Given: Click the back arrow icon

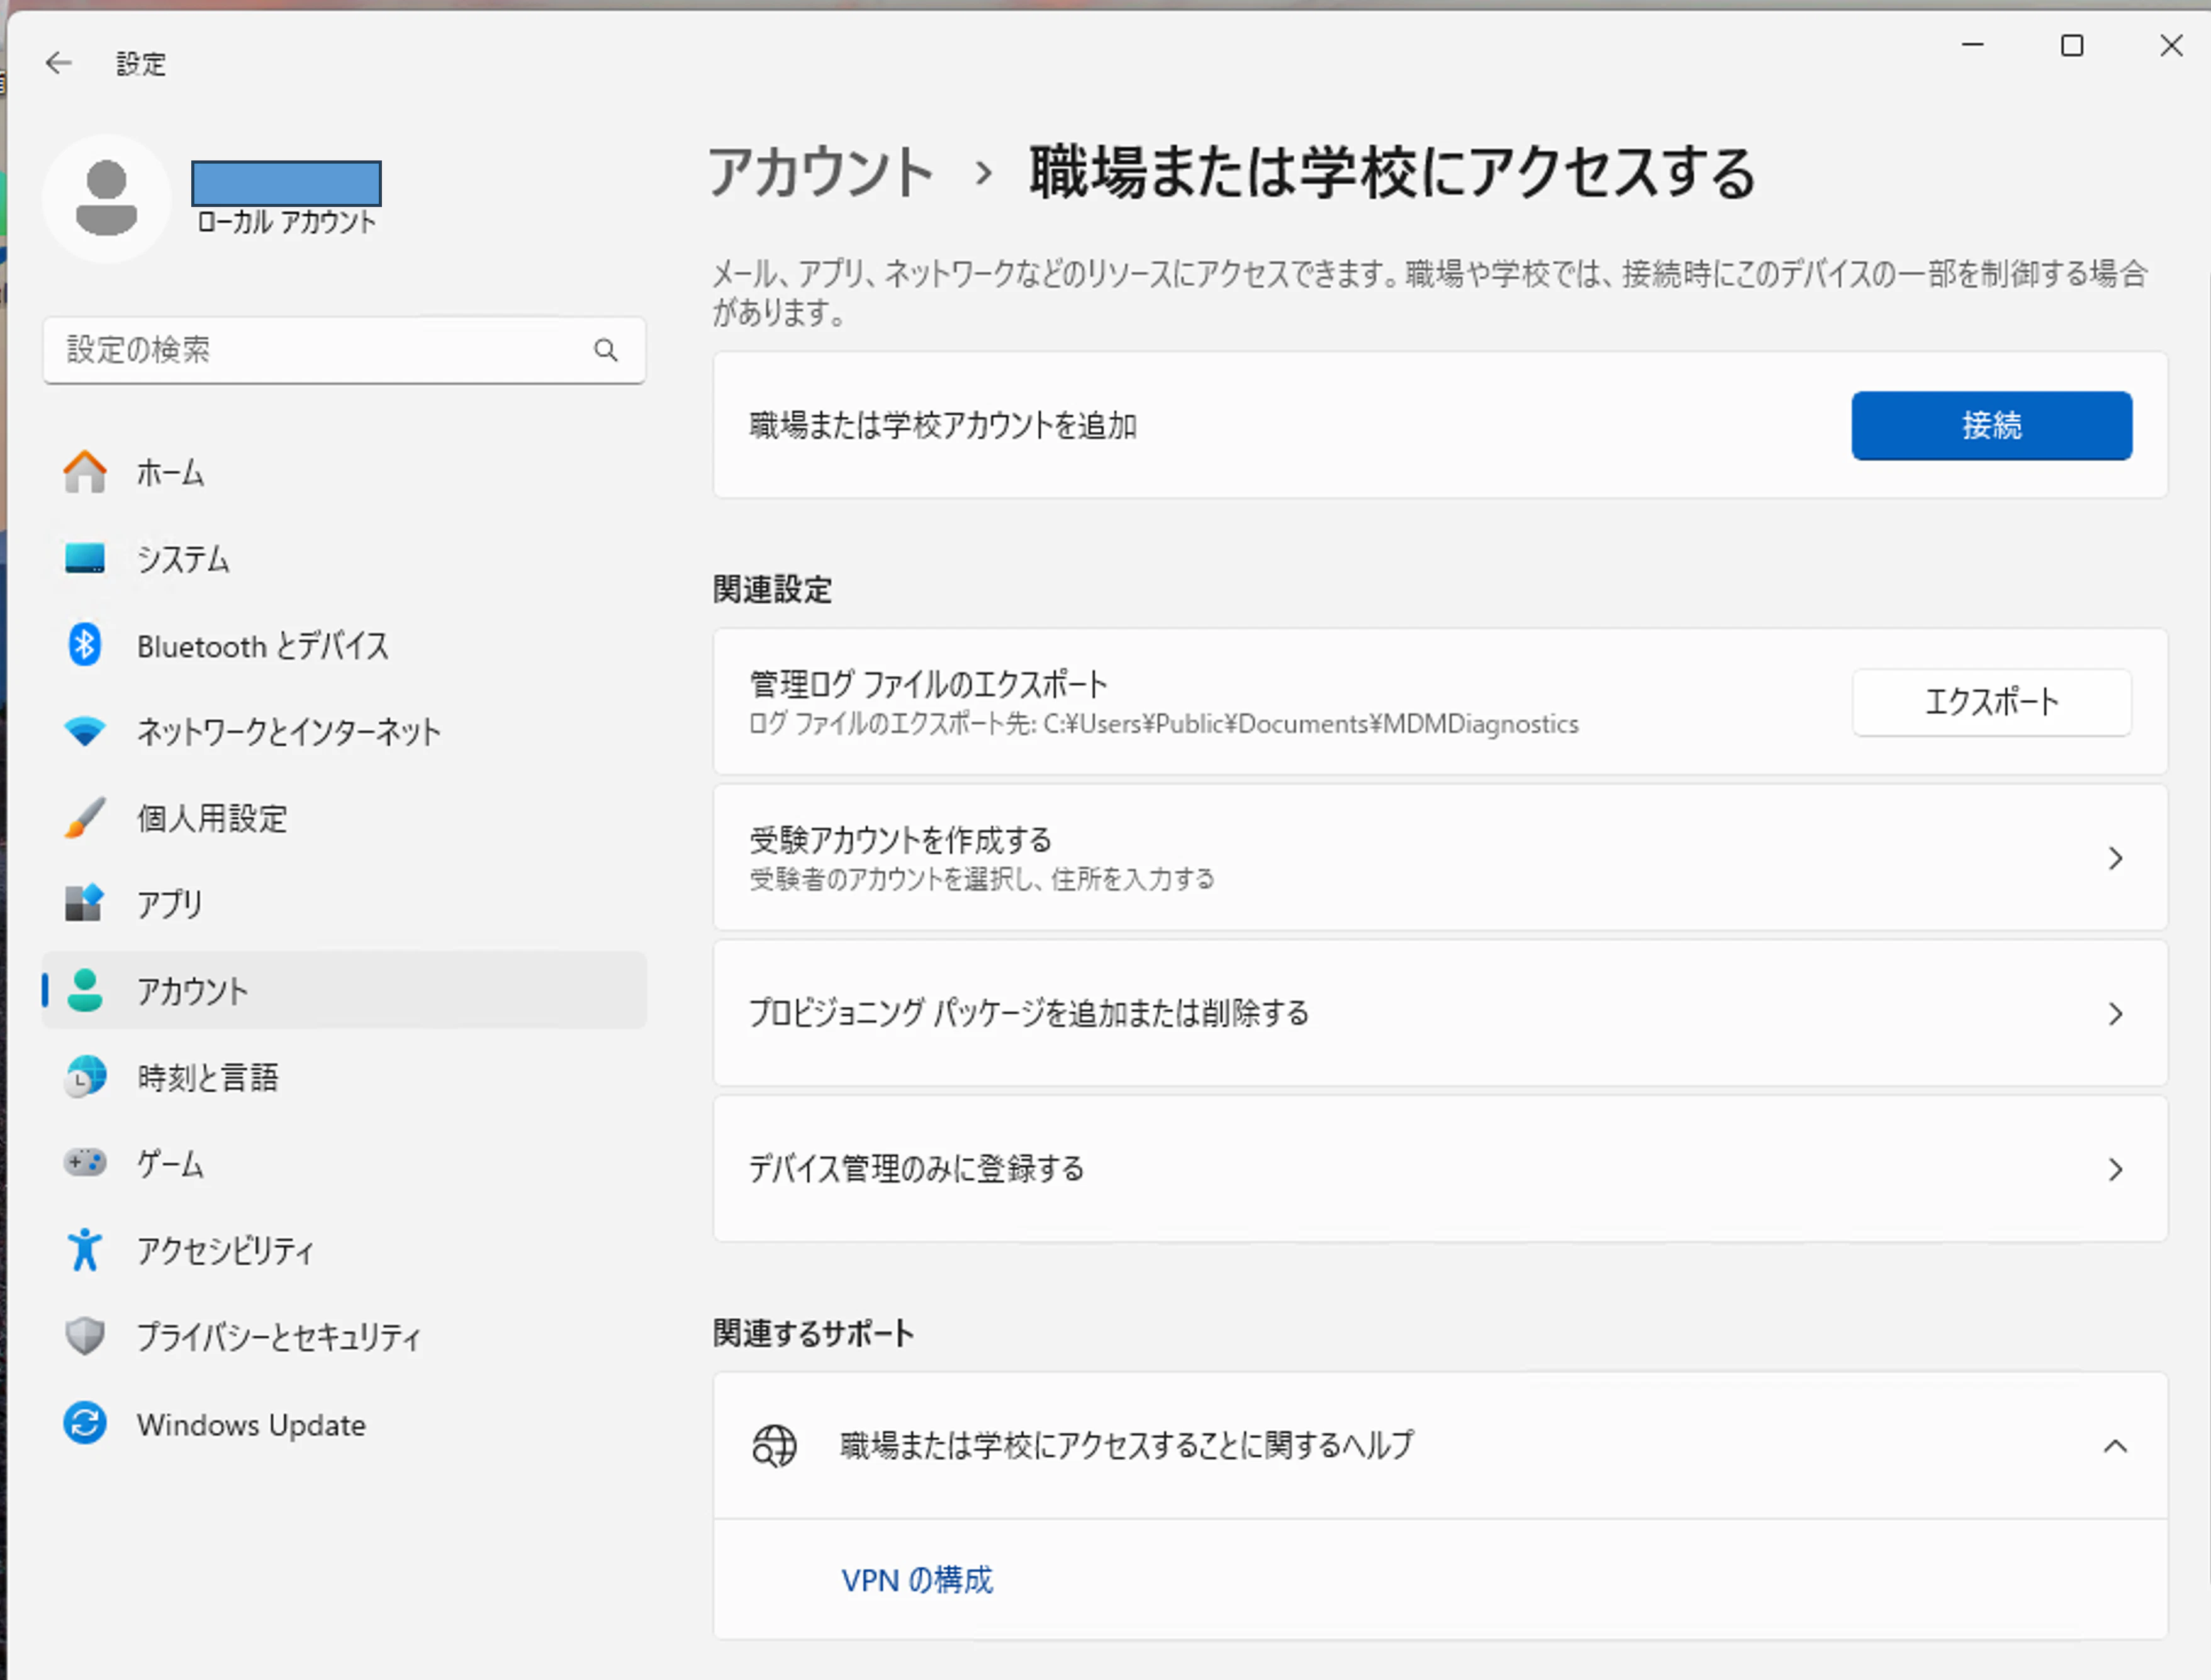Looking at the screenshot, I should (59, 64).
